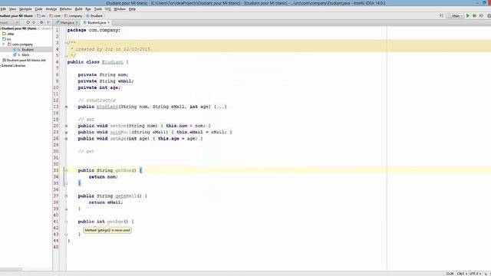Image resolution: width=491 pixels, height=276 pixels.
Task: Click the com breadcrumb in navigation bar
Action: coord(55,15)
